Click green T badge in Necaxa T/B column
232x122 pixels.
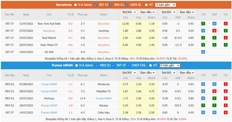(x=203, y=105)
